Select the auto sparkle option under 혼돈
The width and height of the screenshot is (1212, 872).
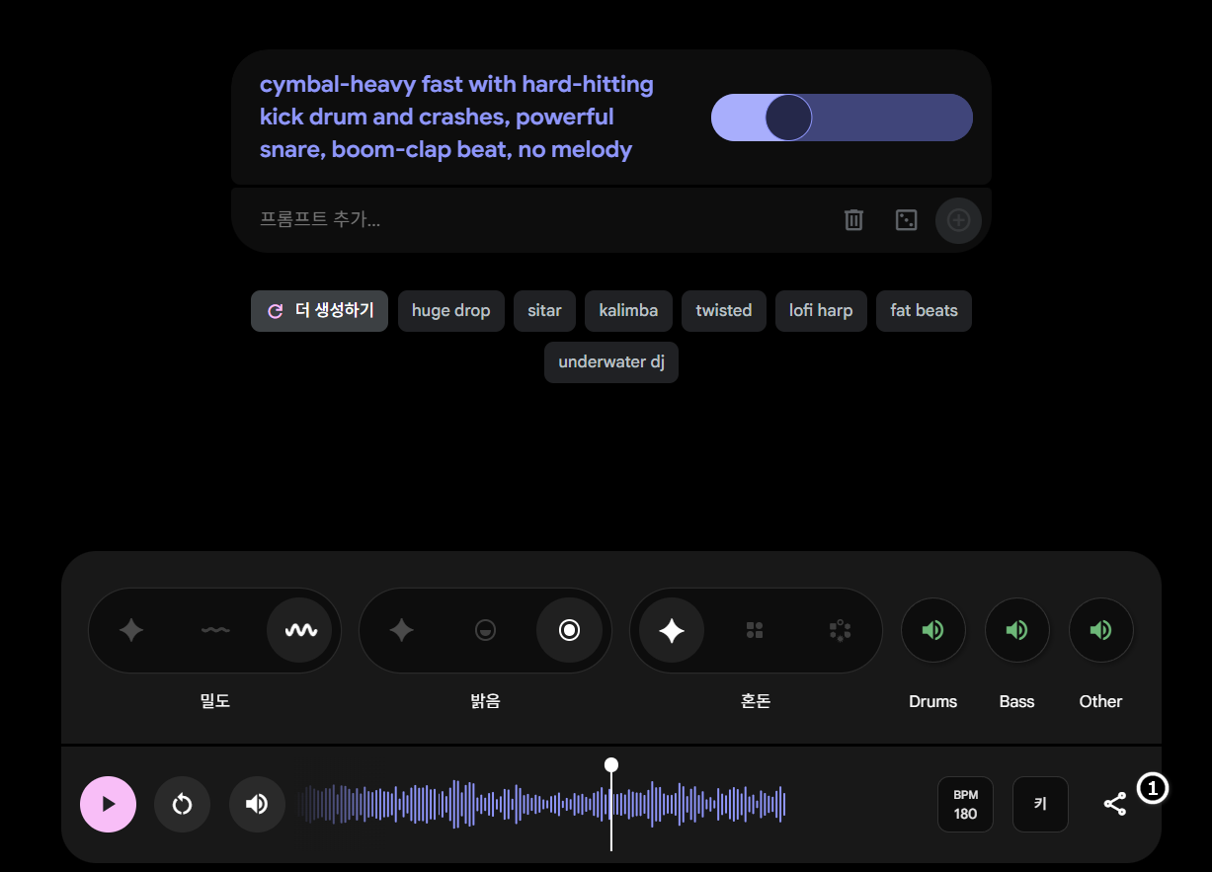[x=672, y=630]
